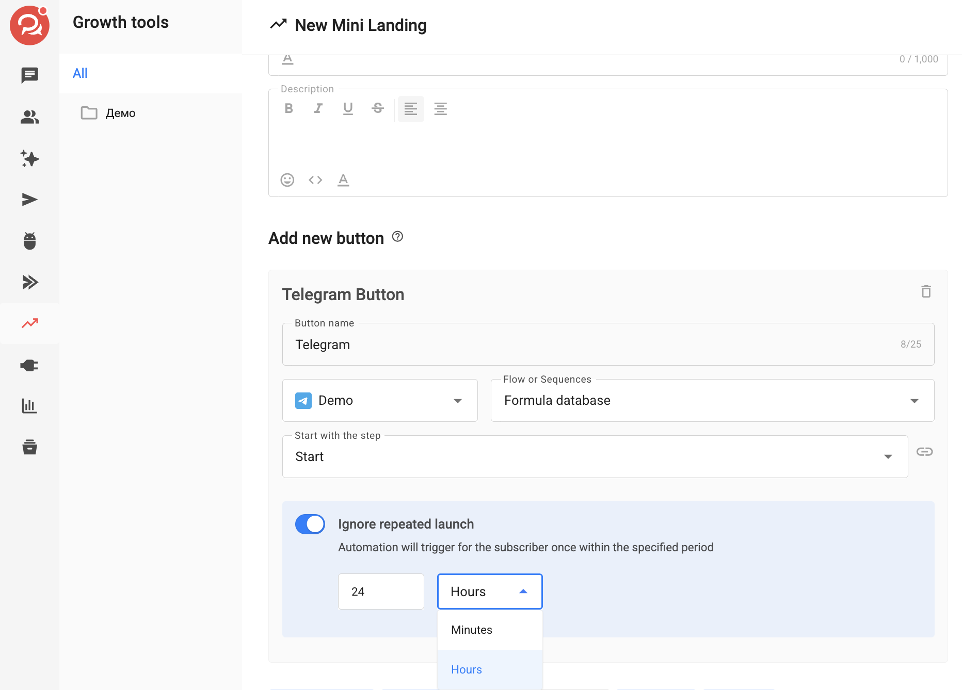The height and width of the screenshot is (690, 962).
Task: Open the integrations plug sidebar icon
Action: point(29,366)
